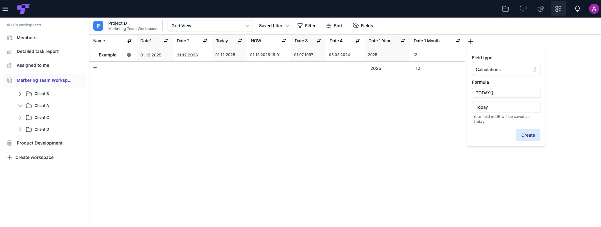Image resolution: width=601 pixels, height=227 pixels.
Task: Collapse the Client A folder
Action: pos(20,106)
